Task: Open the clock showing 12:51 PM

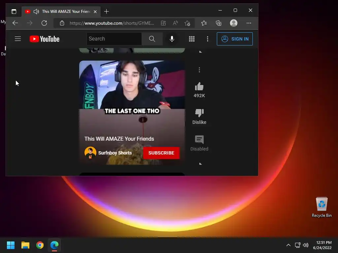Action: point(322,245)
